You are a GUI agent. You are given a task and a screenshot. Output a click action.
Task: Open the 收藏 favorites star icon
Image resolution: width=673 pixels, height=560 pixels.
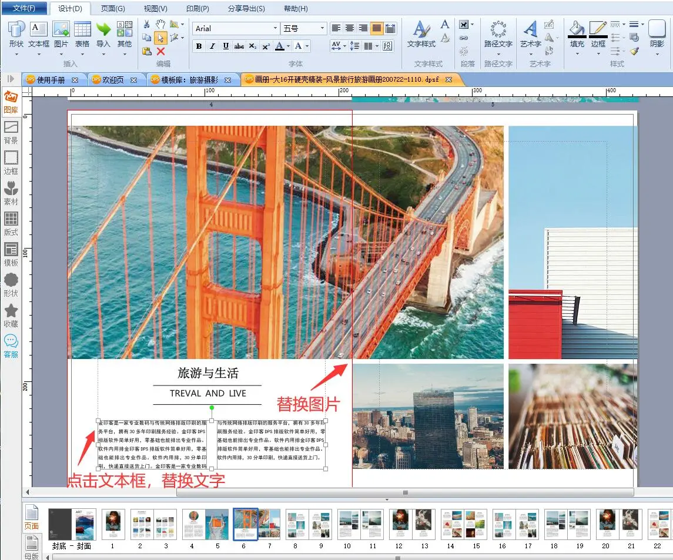11,315
